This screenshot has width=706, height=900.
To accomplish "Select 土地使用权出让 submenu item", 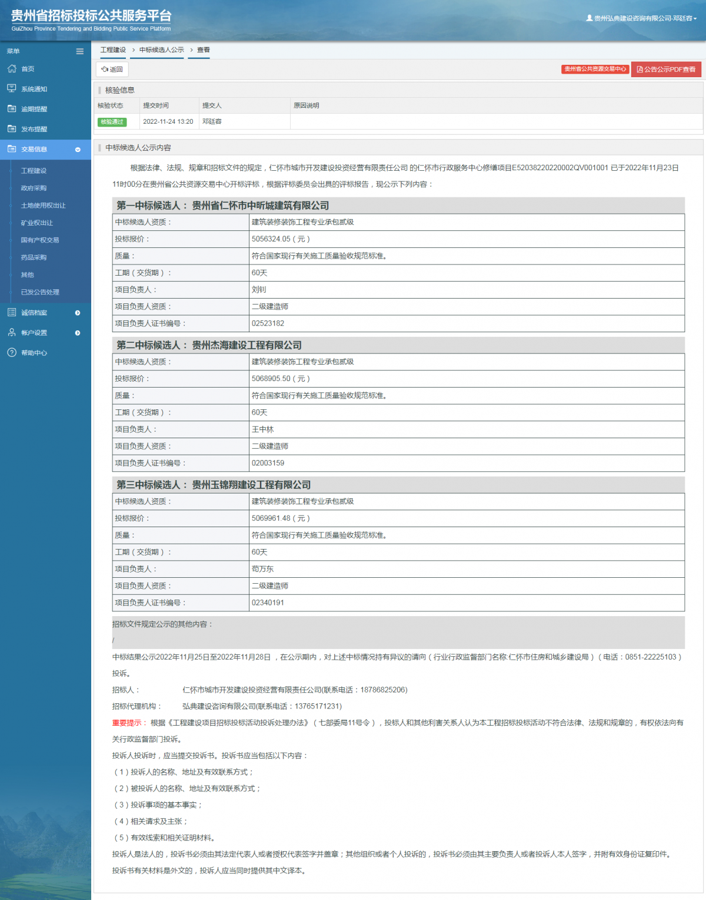I will [44, 206].
